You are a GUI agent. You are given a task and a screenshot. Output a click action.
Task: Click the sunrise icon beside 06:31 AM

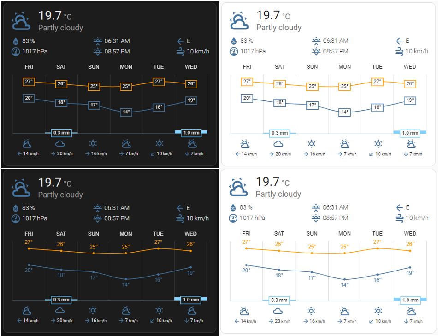(x=98, y=41)
